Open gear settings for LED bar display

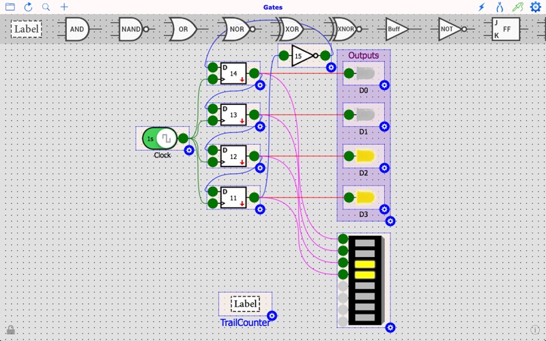(x=390, y=327)
